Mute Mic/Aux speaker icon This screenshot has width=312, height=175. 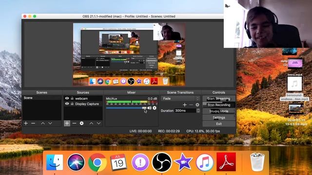pos(149,108)
